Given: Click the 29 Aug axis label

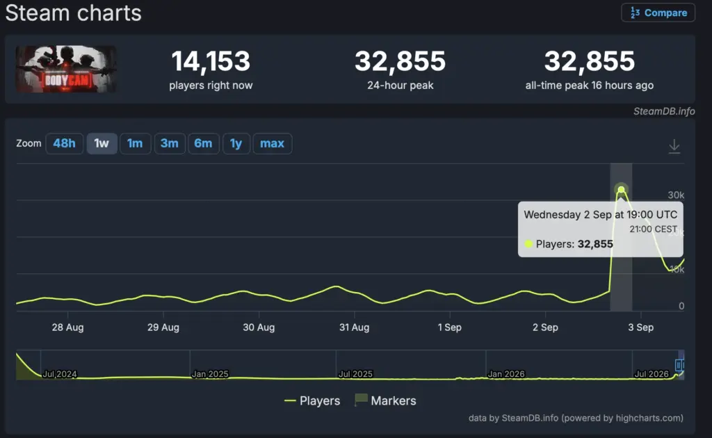Looking at the screenshot, I should 163,327.
